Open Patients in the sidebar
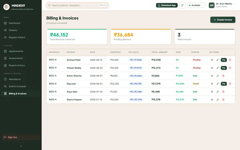 [x=21, y=30]
